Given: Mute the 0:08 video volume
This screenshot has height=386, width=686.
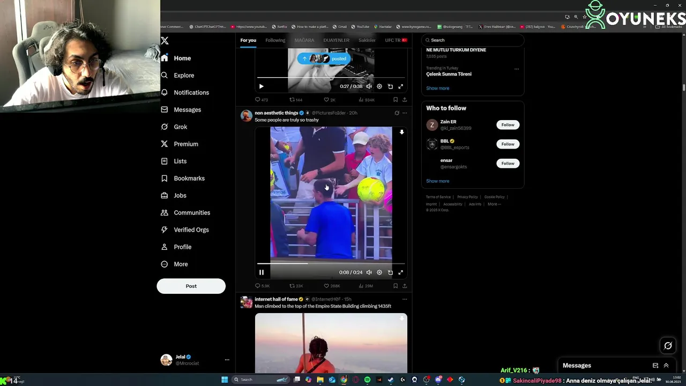Looking at the screenshot, I should [369, 272].
